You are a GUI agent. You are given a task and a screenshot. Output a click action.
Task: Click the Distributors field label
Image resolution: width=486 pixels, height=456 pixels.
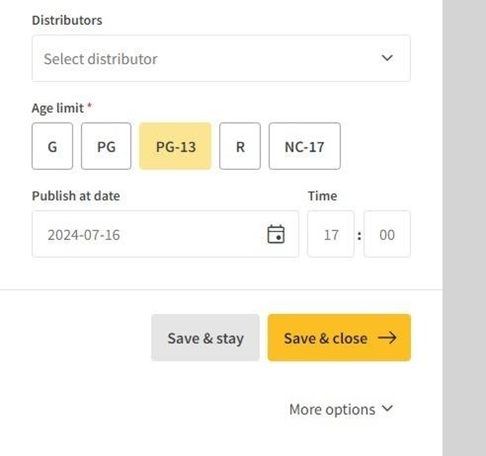pos(67,20)
